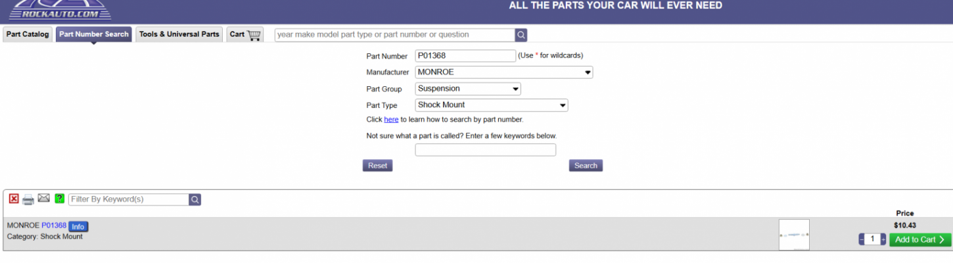953x263 pixels.
Task: Follow the 'here' part number help link
Action: pos(391,120)
